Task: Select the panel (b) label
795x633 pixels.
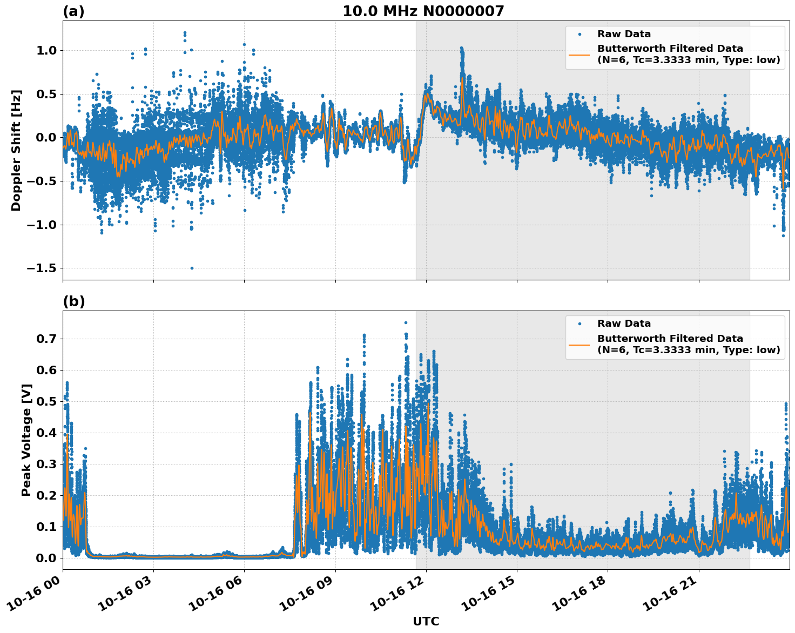Action: [x=75, y=302]
